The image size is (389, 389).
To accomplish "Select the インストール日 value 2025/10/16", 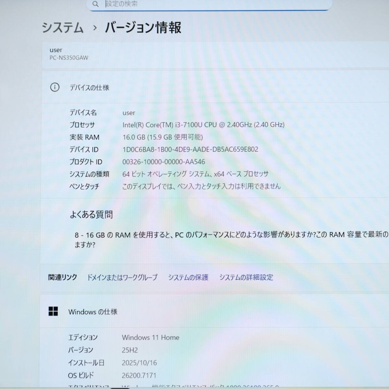I will (139, 363).
